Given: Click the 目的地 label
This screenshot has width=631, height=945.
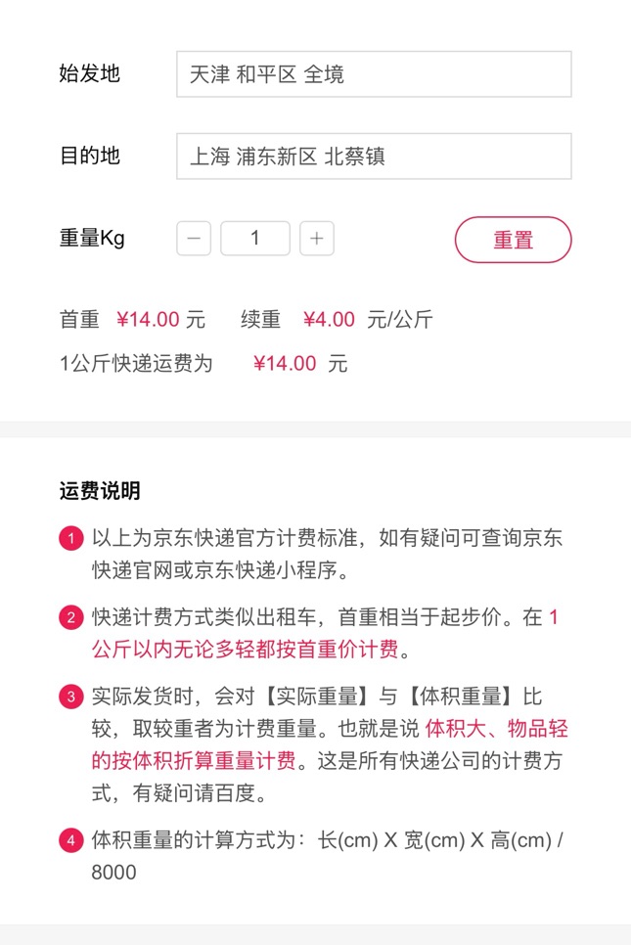Looking at the screenshot, I should click(90, 156).
